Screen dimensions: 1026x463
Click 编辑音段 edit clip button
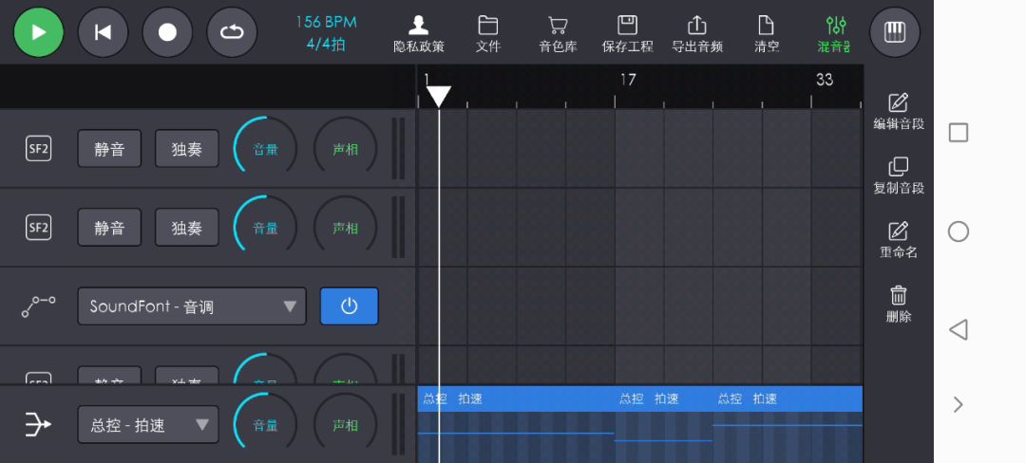pos(898,112)
